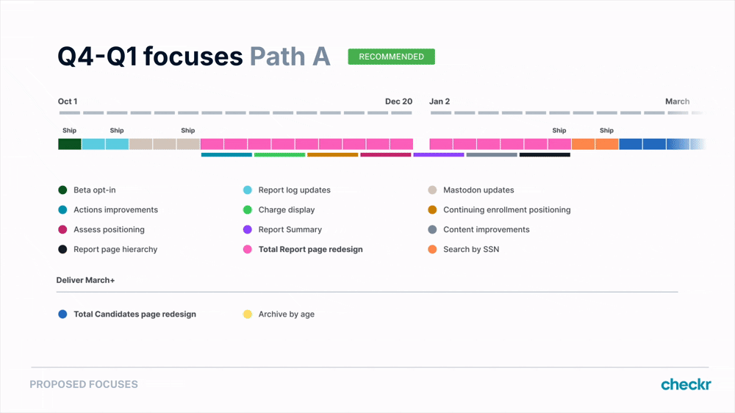Image resolution: width=735 pixels, height=413 pixels.
Task: Click the Search by SSN orange dot
Action: tap(432, 250)
